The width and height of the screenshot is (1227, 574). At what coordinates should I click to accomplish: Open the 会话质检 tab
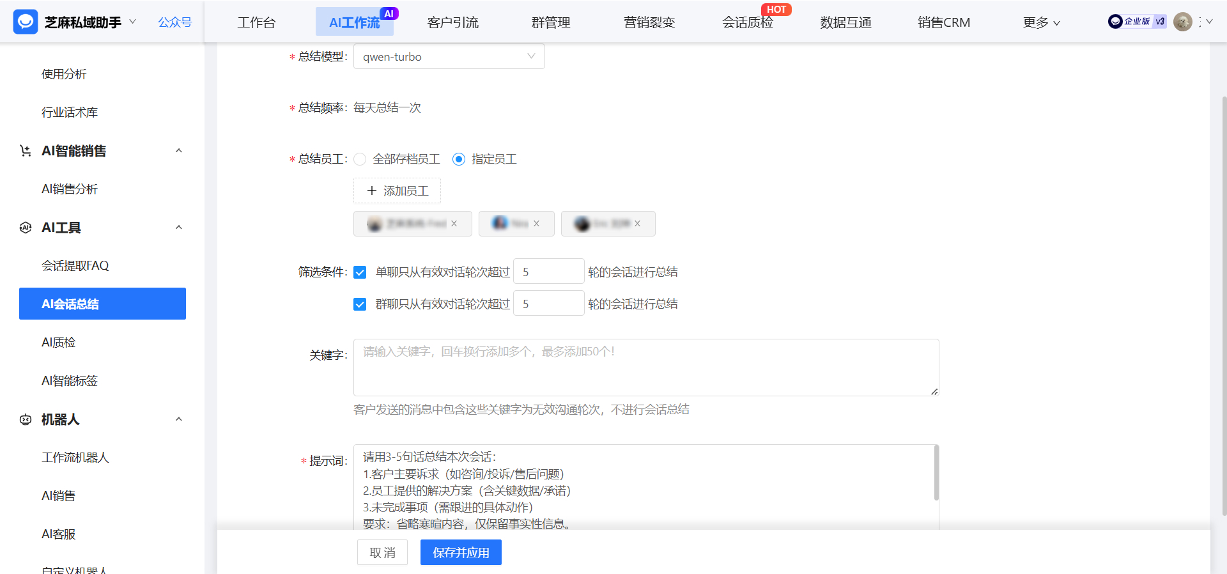click(748, 22)
